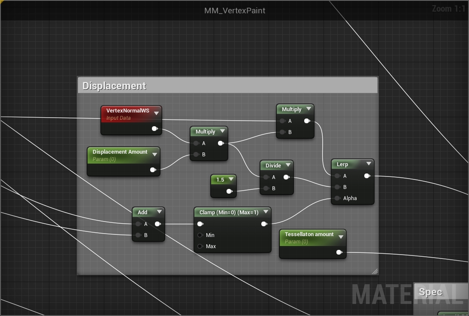
Task: Click output pin of Multiply node wired to Divide
Action: [221, 143]
